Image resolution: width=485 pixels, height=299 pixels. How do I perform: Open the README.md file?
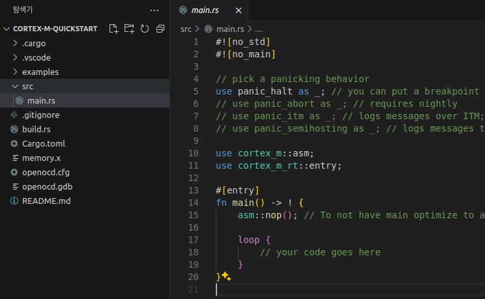click(x=46, y=201)
